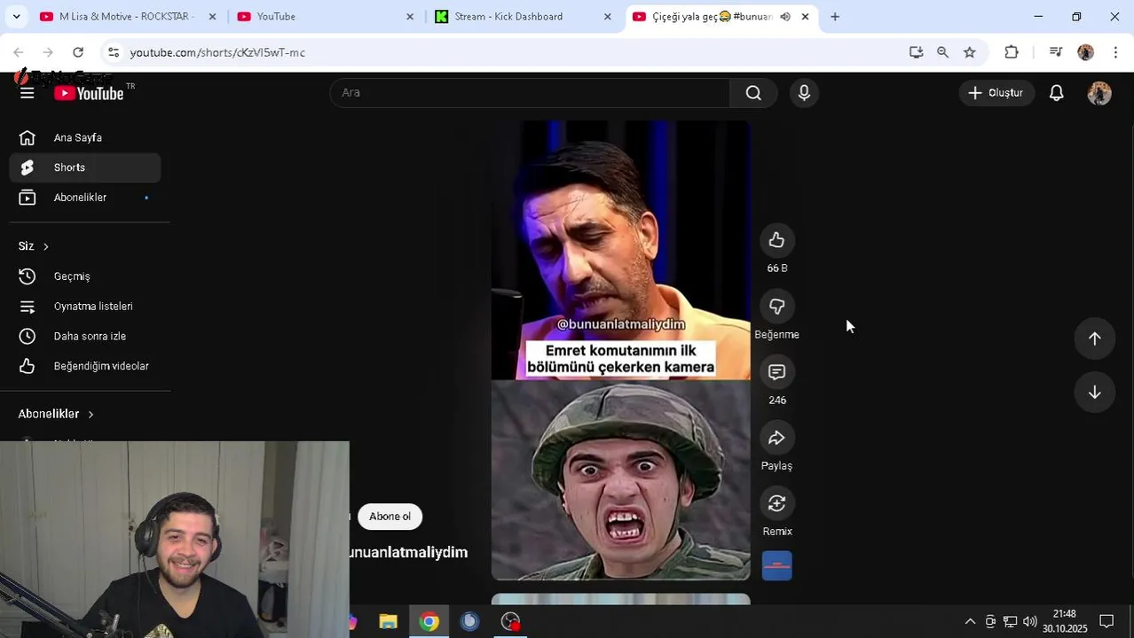Click the Abone ol subscribe button

(x=390, y=517)
